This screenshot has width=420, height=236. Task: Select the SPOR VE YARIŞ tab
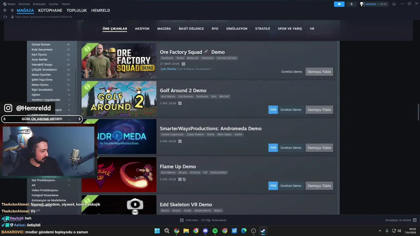(290, 29)
